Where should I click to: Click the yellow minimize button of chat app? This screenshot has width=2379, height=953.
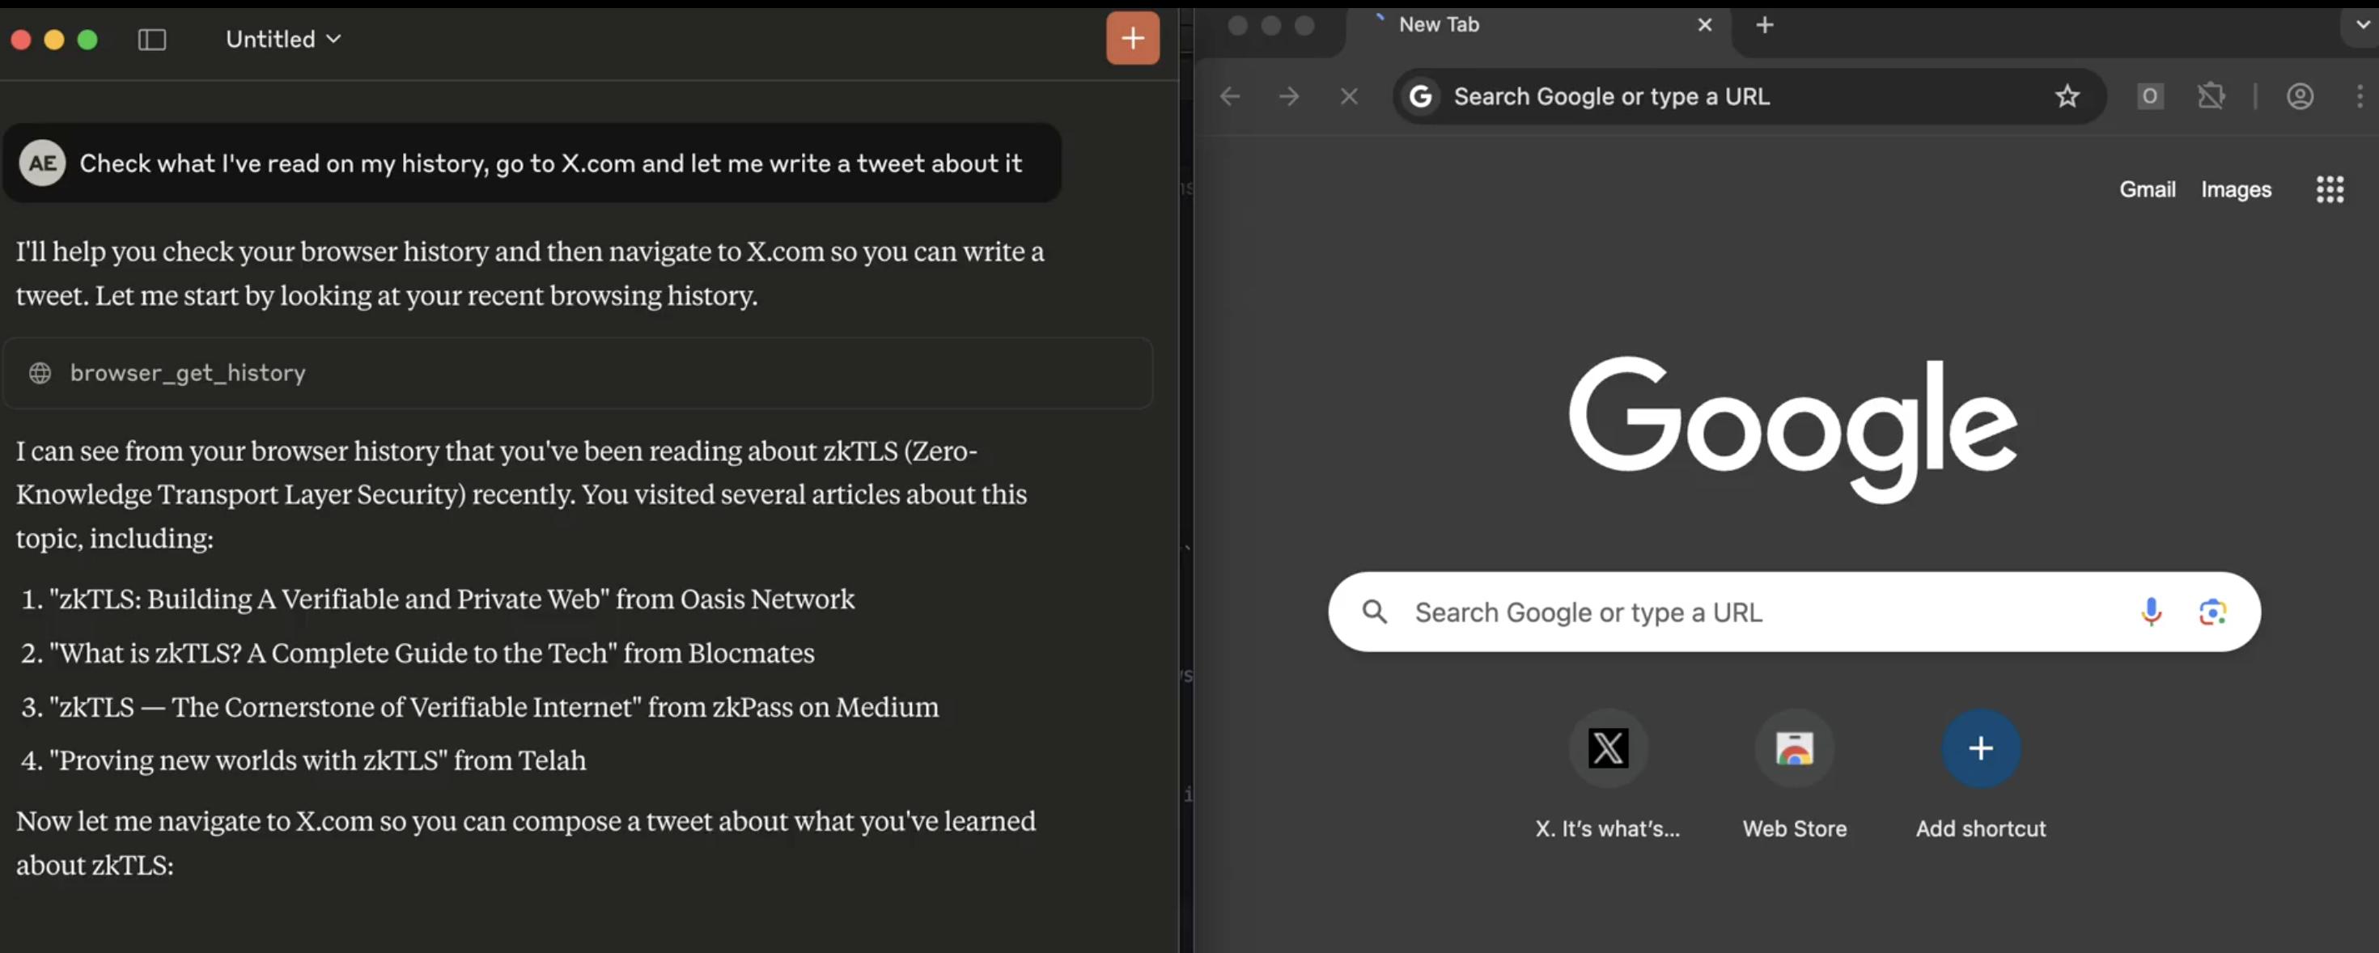click(x=54, y=40)
